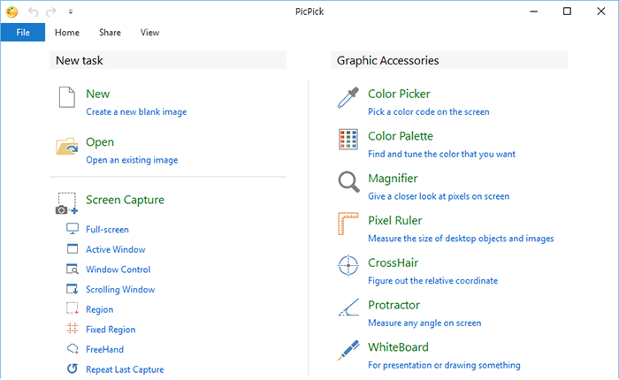Select the Fixed Region capture option
This screenshot has width=619, height=380.
(111, 329)
